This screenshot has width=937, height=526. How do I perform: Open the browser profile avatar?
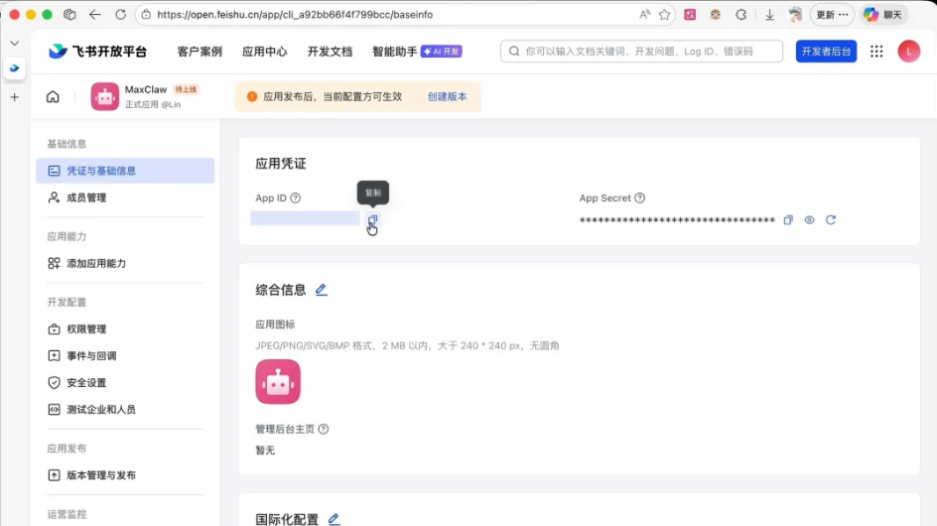(795, 14)
